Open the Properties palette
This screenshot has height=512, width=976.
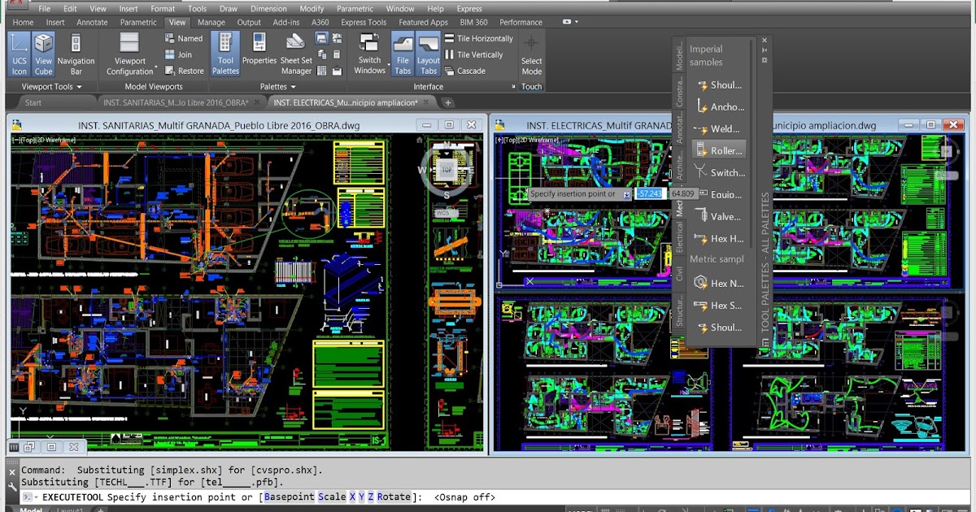click(259, 52)
